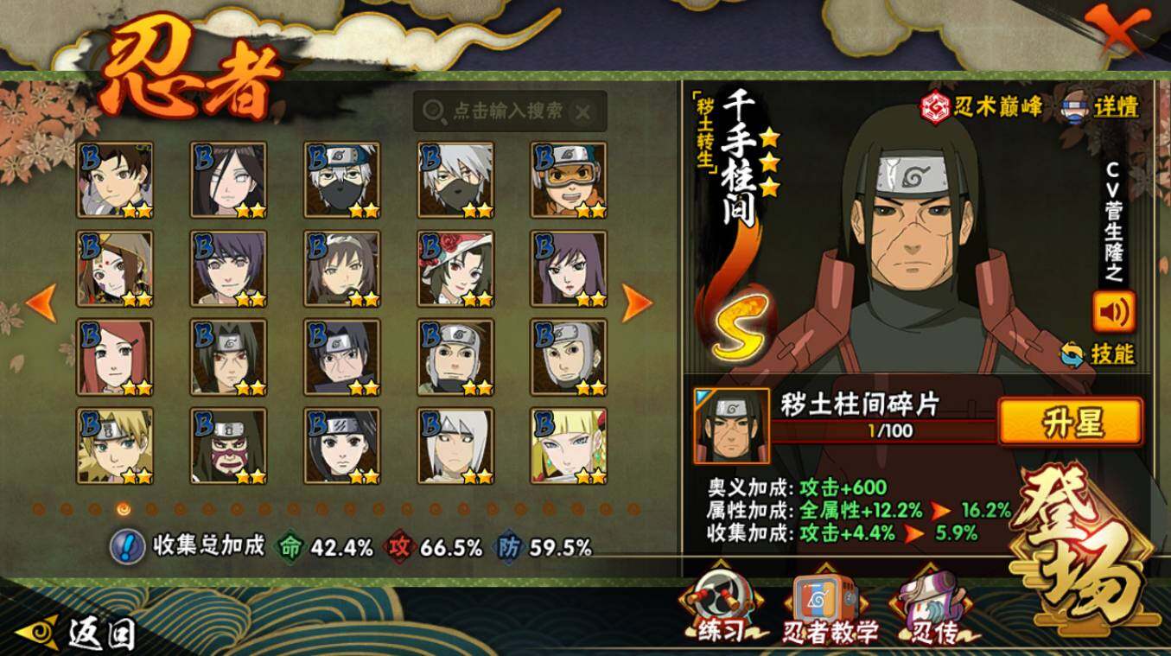1171x656 pixels.
Task: Select the last page indicator dot
Action: 633,509
